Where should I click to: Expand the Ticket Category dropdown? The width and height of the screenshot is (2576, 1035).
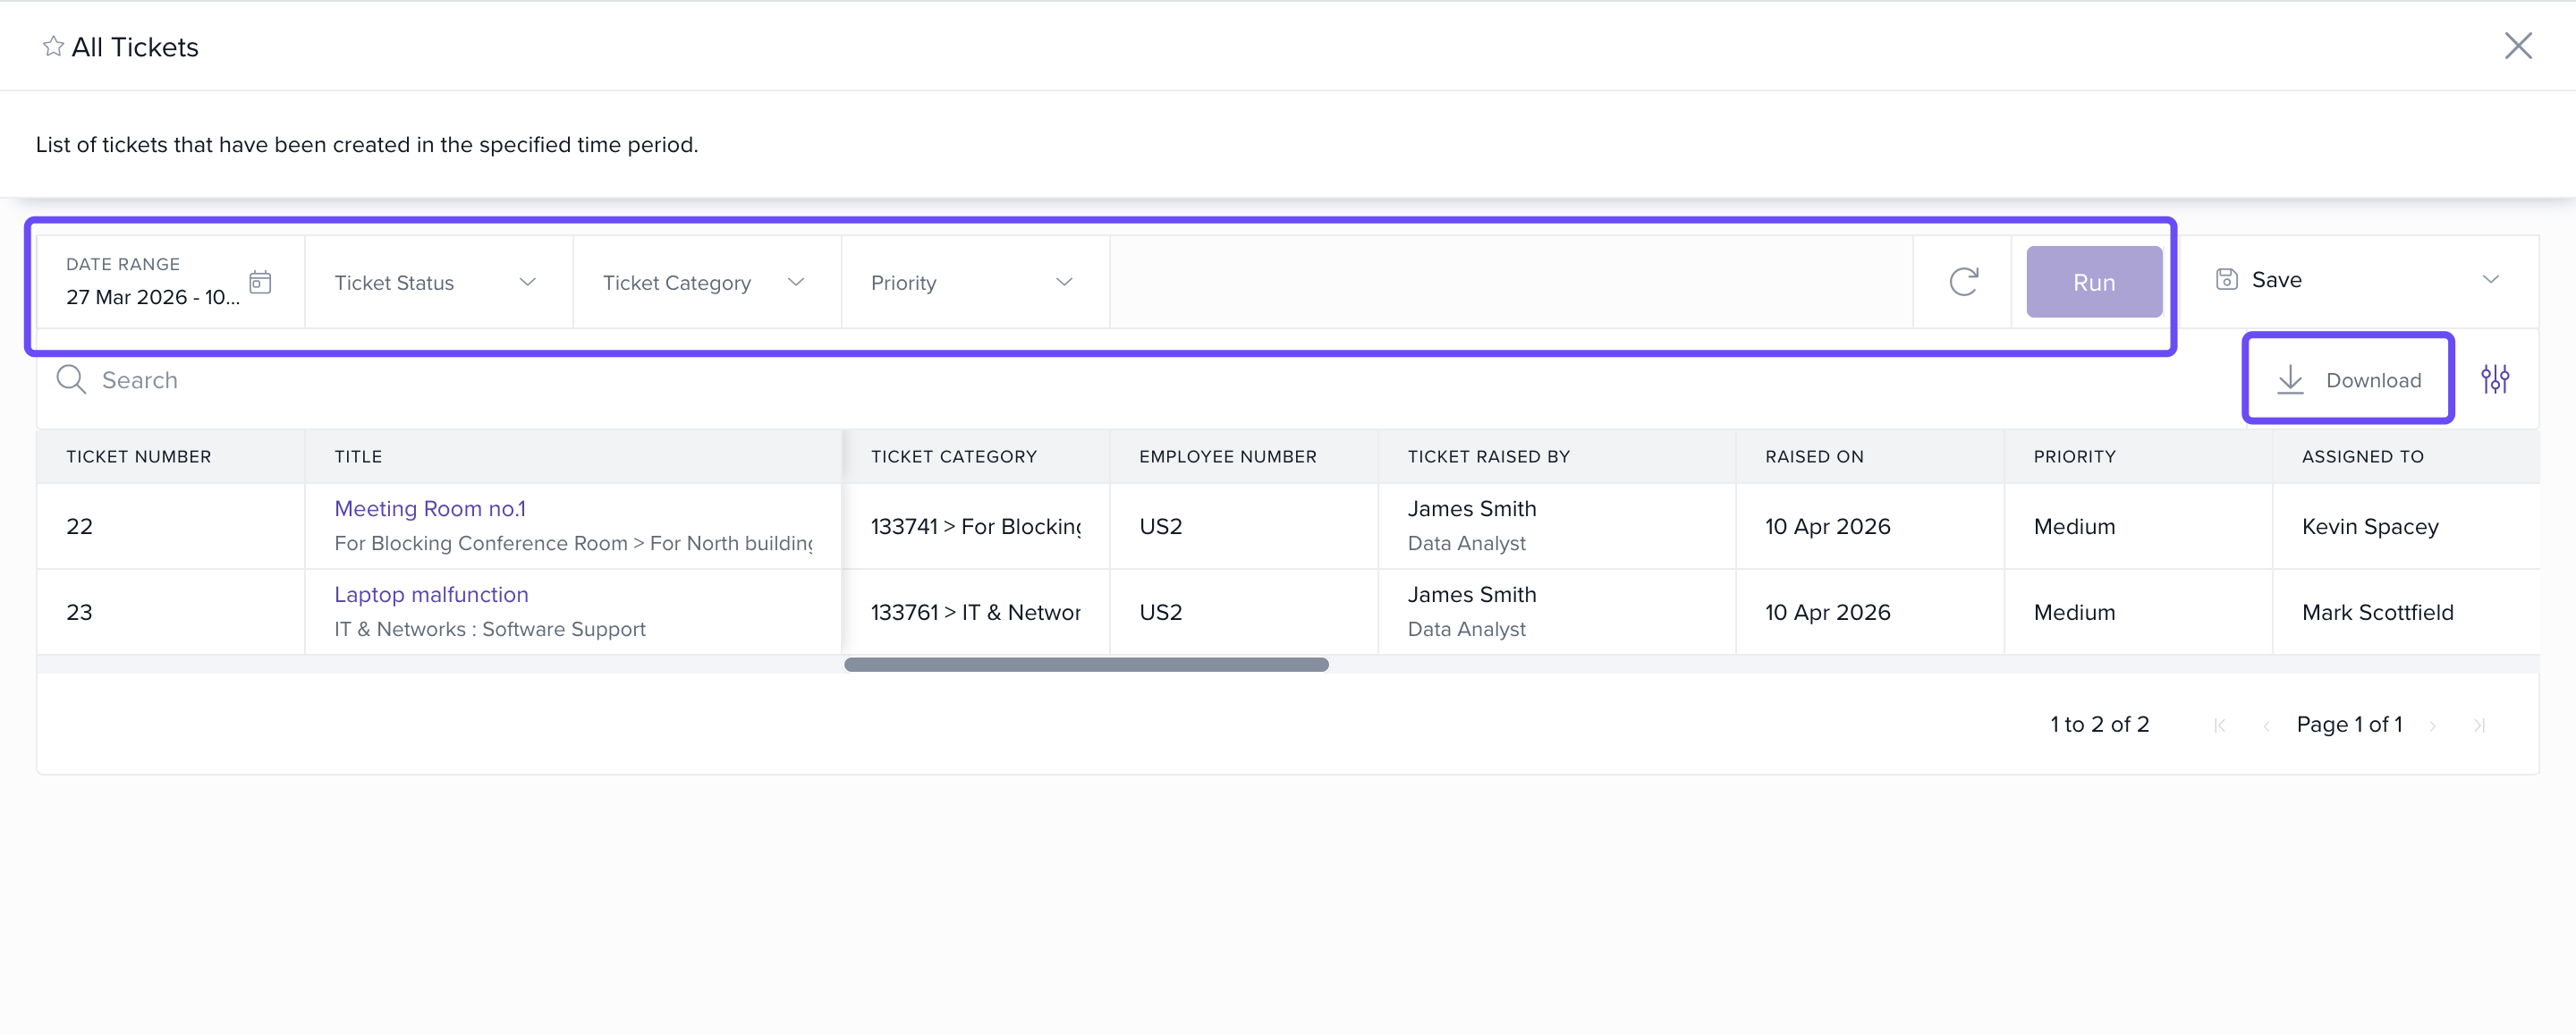(x=705, y=283)
